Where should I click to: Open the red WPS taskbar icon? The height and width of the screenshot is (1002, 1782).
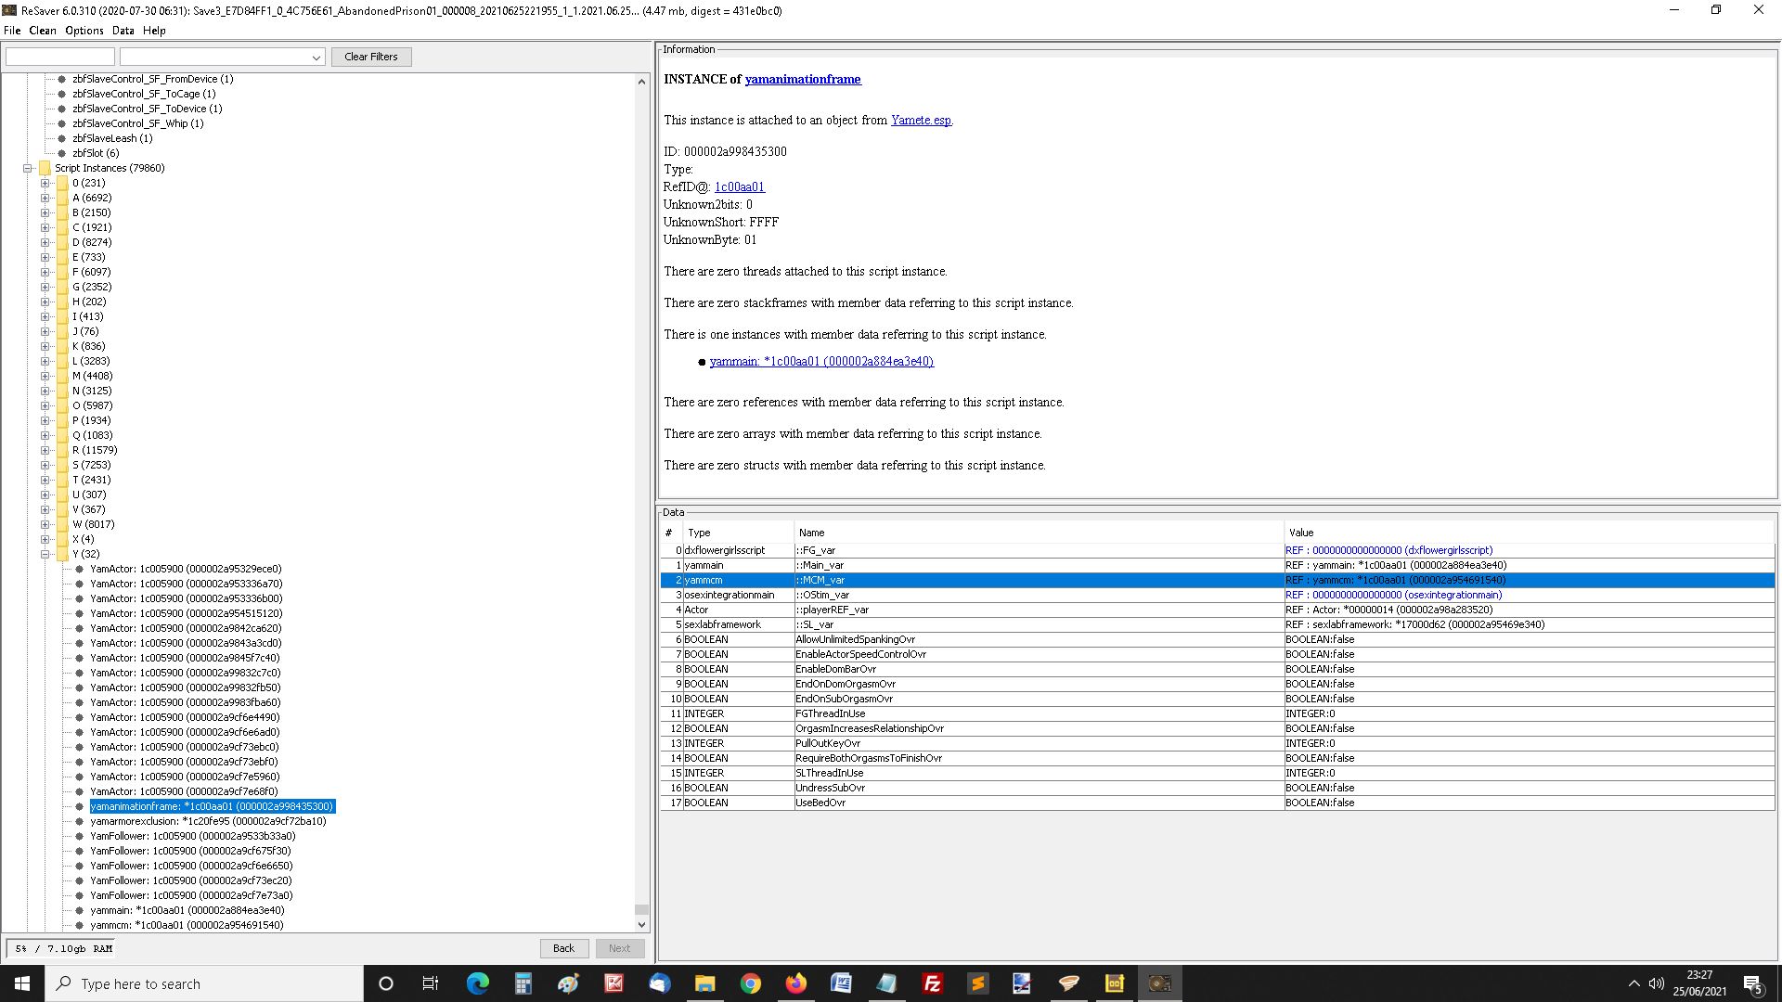[x=613, y=983]
